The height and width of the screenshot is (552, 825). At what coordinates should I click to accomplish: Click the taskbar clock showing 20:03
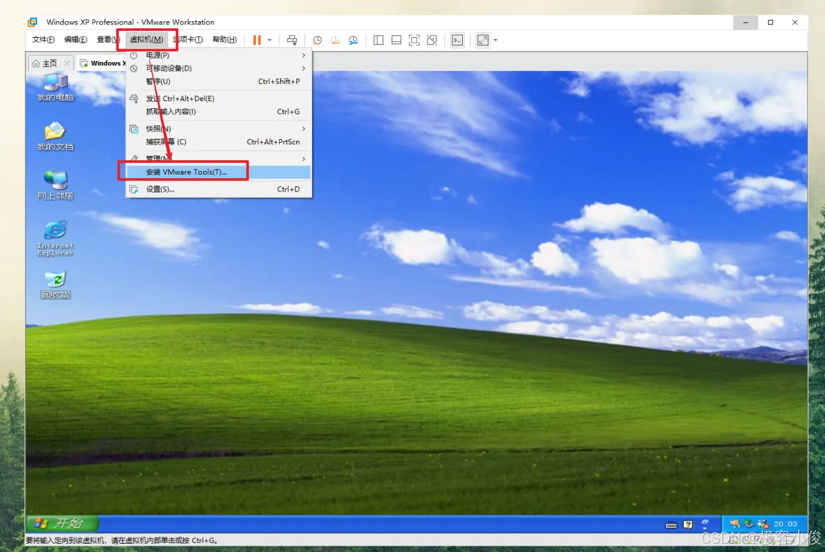pyautogui.click(x=785, y=524)
